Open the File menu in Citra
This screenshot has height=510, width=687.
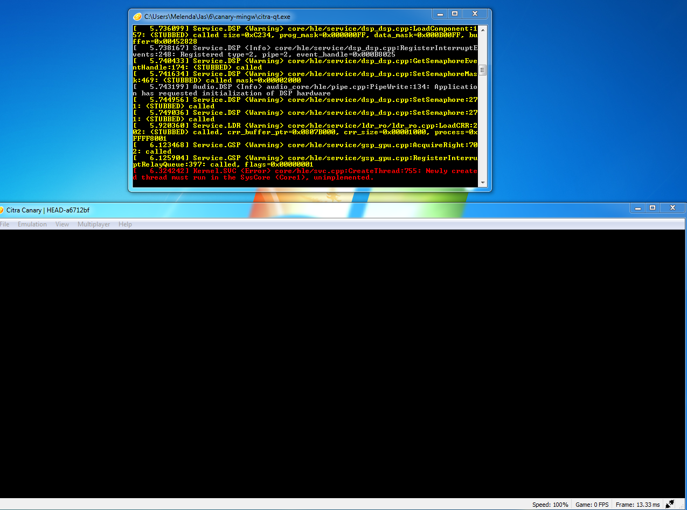point(4,224)
